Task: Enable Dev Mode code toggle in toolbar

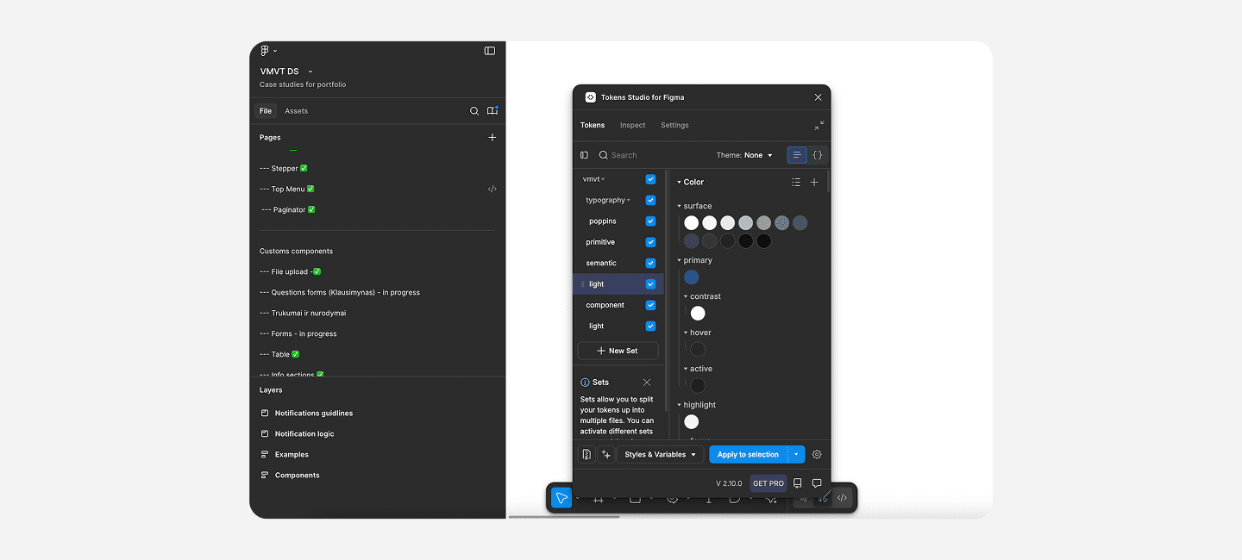Action: (842, 498)
